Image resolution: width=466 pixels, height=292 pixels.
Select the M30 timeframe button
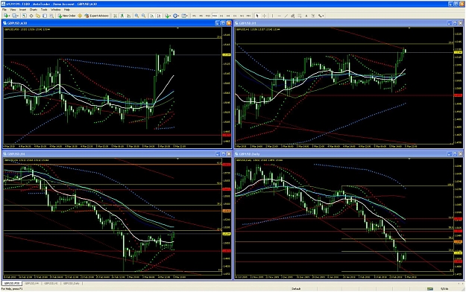(215, 16)
